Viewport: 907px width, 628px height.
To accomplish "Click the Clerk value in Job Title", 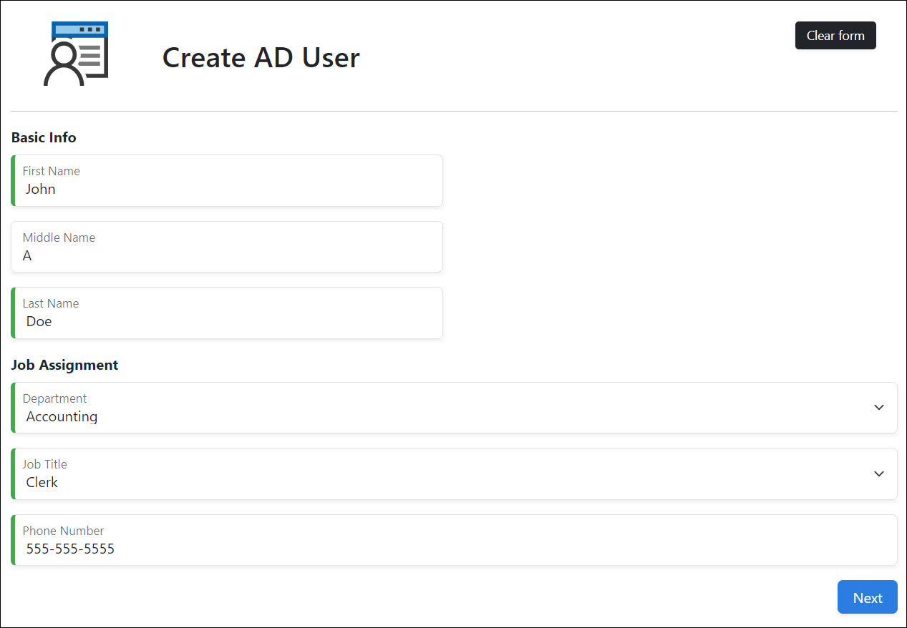I will [42, 483].
